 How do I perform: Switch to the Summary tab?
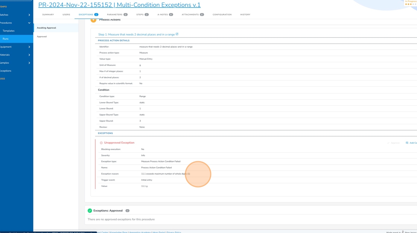48,15
